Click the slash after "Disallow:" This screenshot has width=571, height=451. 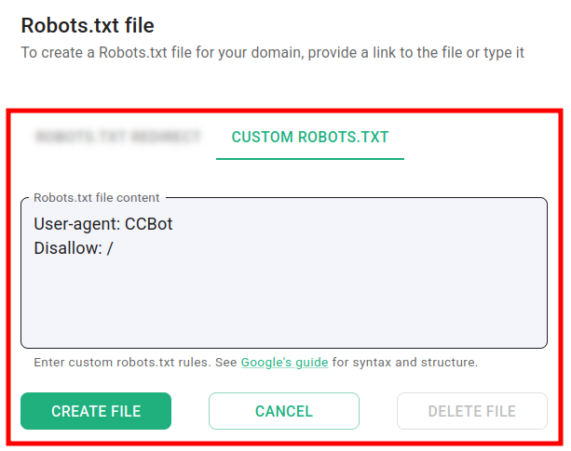(x=110, y=248)
